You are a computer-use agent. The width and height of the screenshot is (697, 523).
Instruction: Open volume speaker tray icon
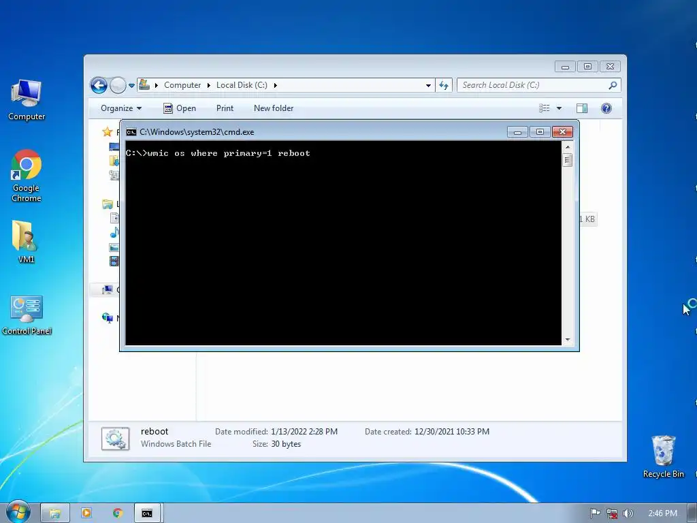tap(628, 513)
